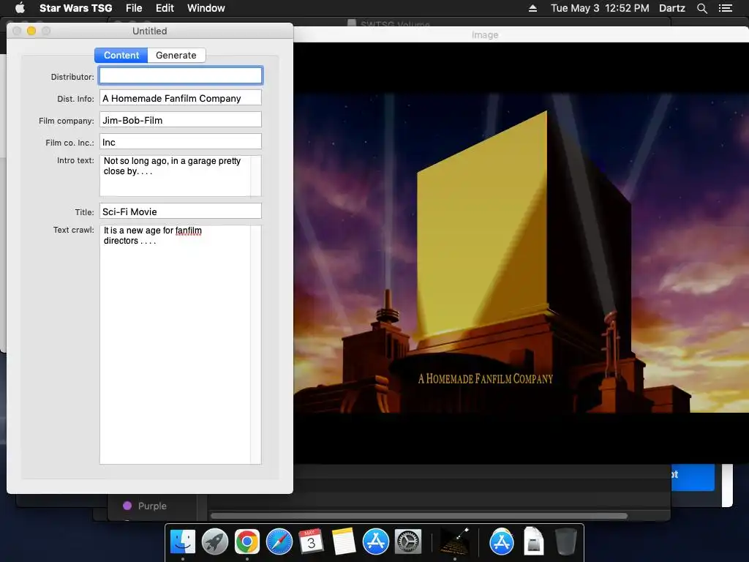This screenshot has height=562, width=749.
Task: Click the blue button behind the Image window
Action: [693, 476]
